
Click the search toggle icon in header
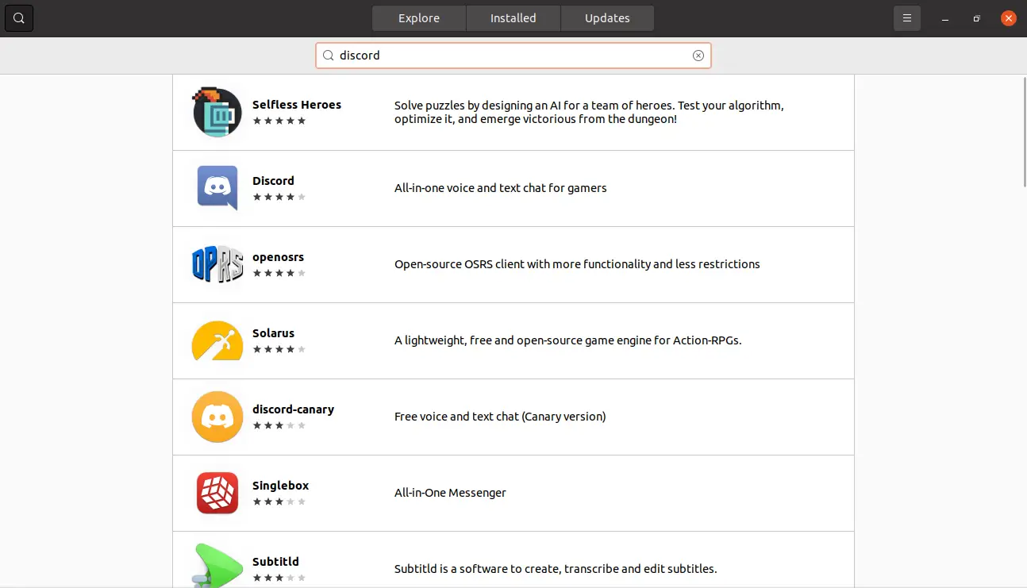19,18
